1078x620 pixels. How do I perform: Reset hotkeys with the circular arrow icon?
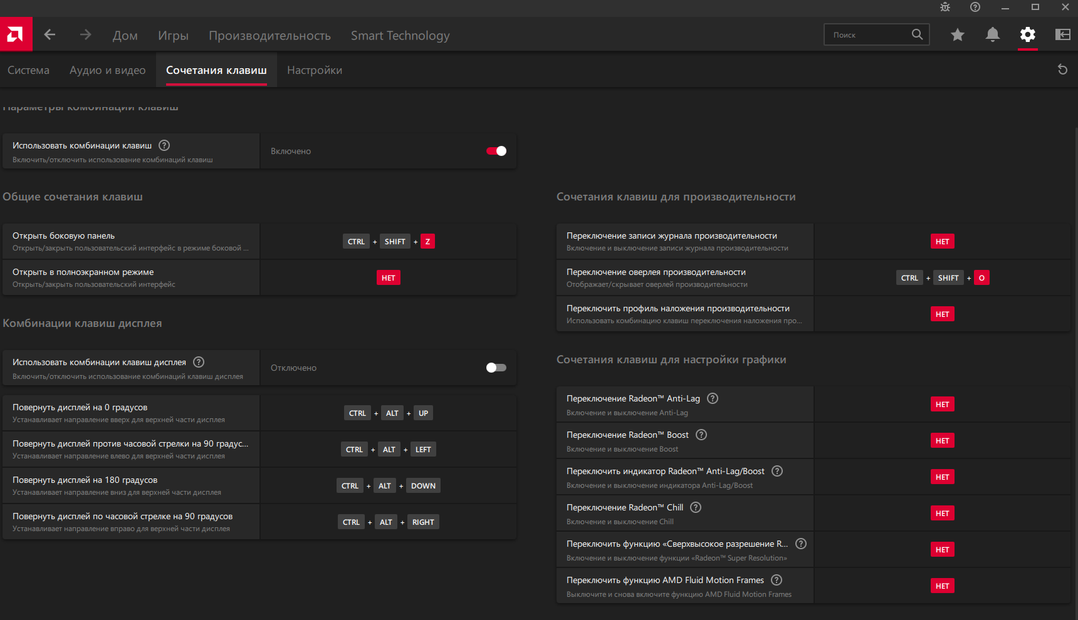[1062, 70]
